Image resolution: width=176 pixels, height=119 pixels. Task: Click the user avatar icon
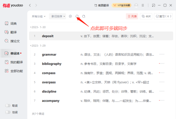pos(136,5)
